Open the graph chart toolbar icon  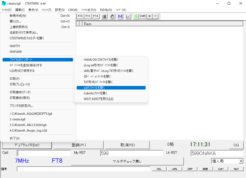pos(128,16)
